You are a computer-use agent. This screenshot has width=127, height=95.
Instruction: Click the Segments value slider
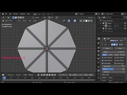[114, 66]
